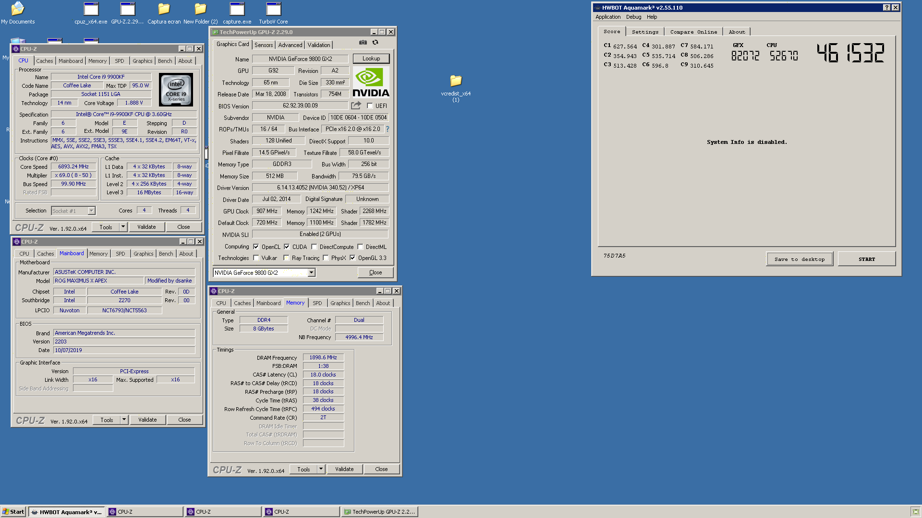Open the vcredist_x64 (1) folder icon

click(456, 88)
